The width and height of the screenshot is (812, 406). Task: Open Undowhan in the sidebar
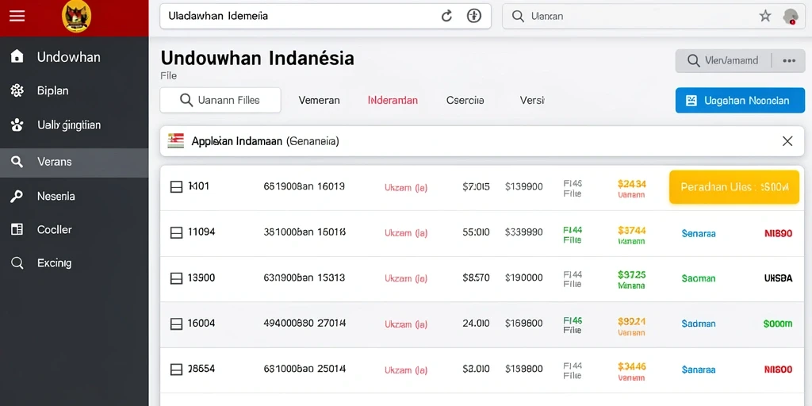click(74, 56)
